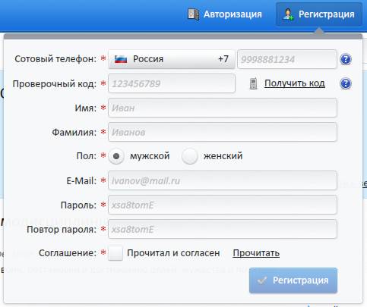Click the Russian flag icon in country selector
Screen dimensions: 367x307
point(121,59)
